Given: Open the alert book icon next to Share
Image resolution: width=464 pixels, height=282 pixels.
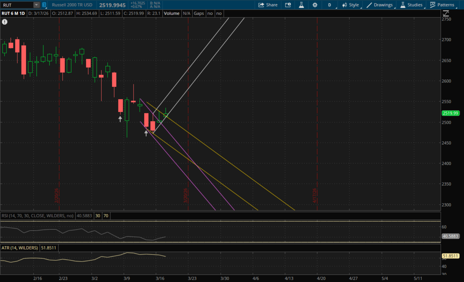Looking at the screenshot, I should click(288, 5).
